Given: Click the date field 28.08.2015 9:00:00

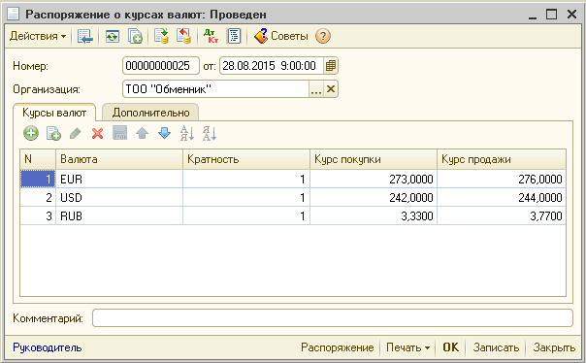Looking at the screenshot, I should point(272,66).
